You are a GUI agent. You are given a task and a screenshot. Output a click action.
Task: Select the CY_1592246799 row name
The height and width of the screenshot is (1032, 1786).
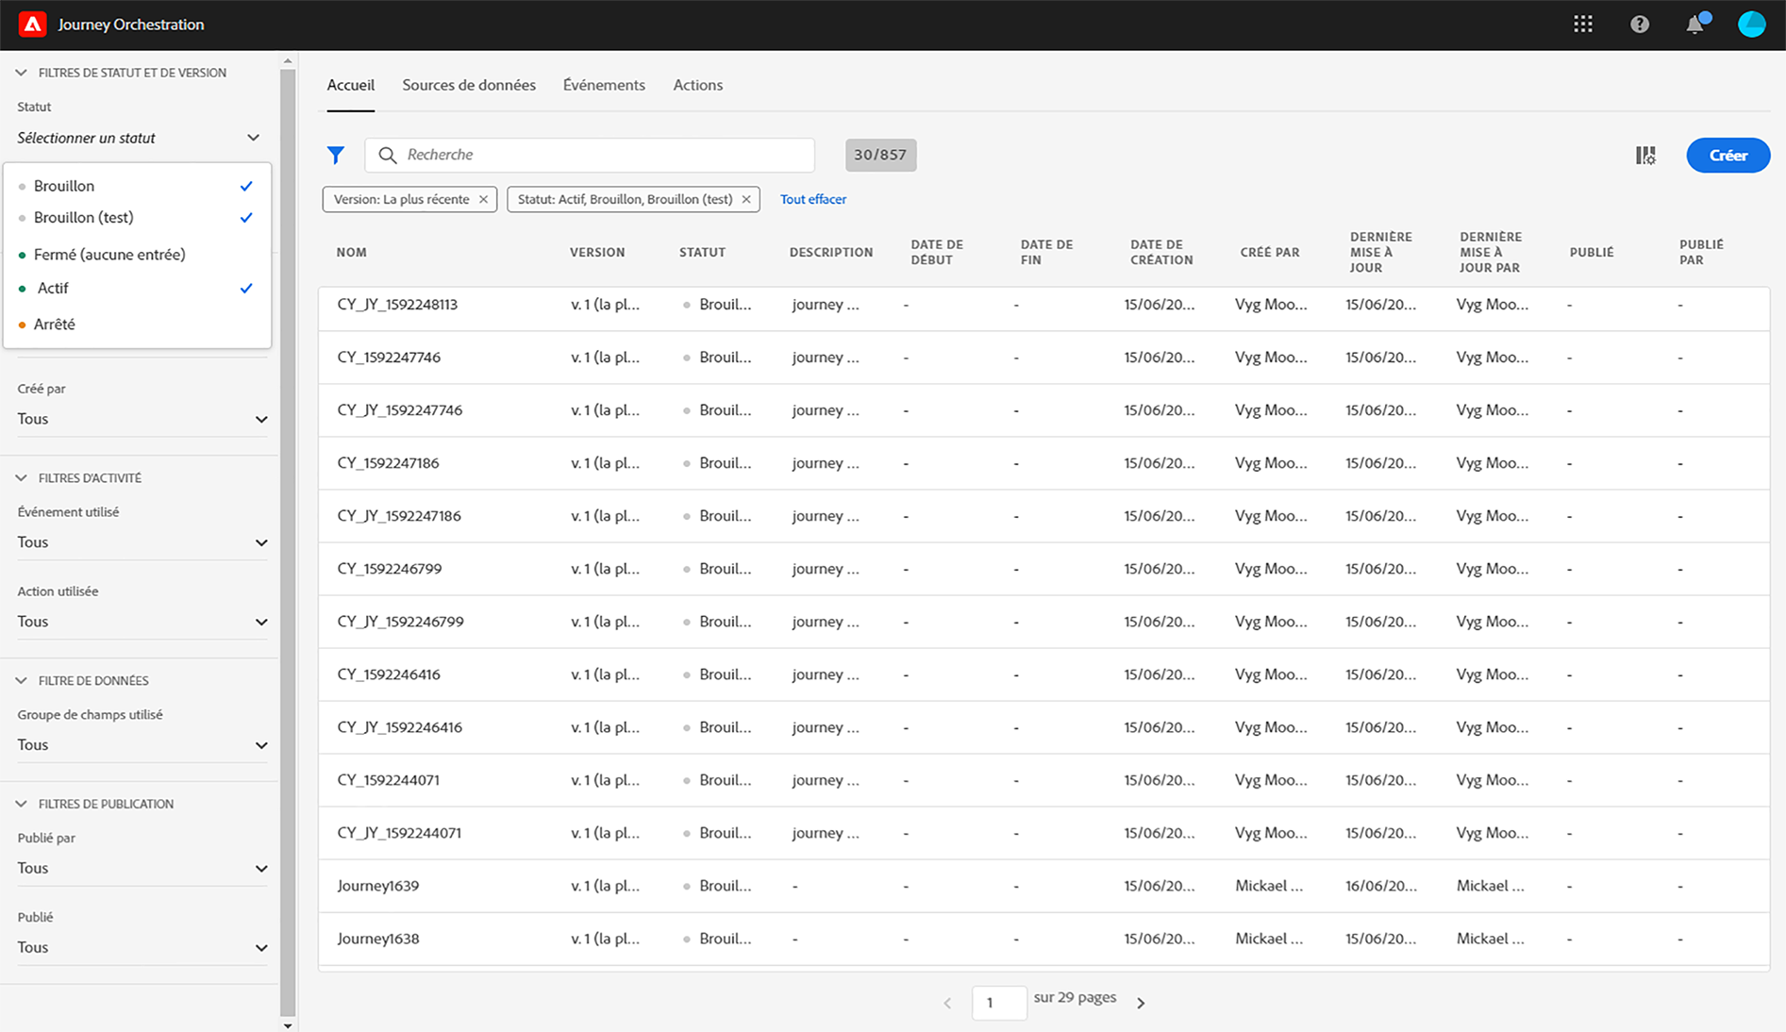point(390,569)
